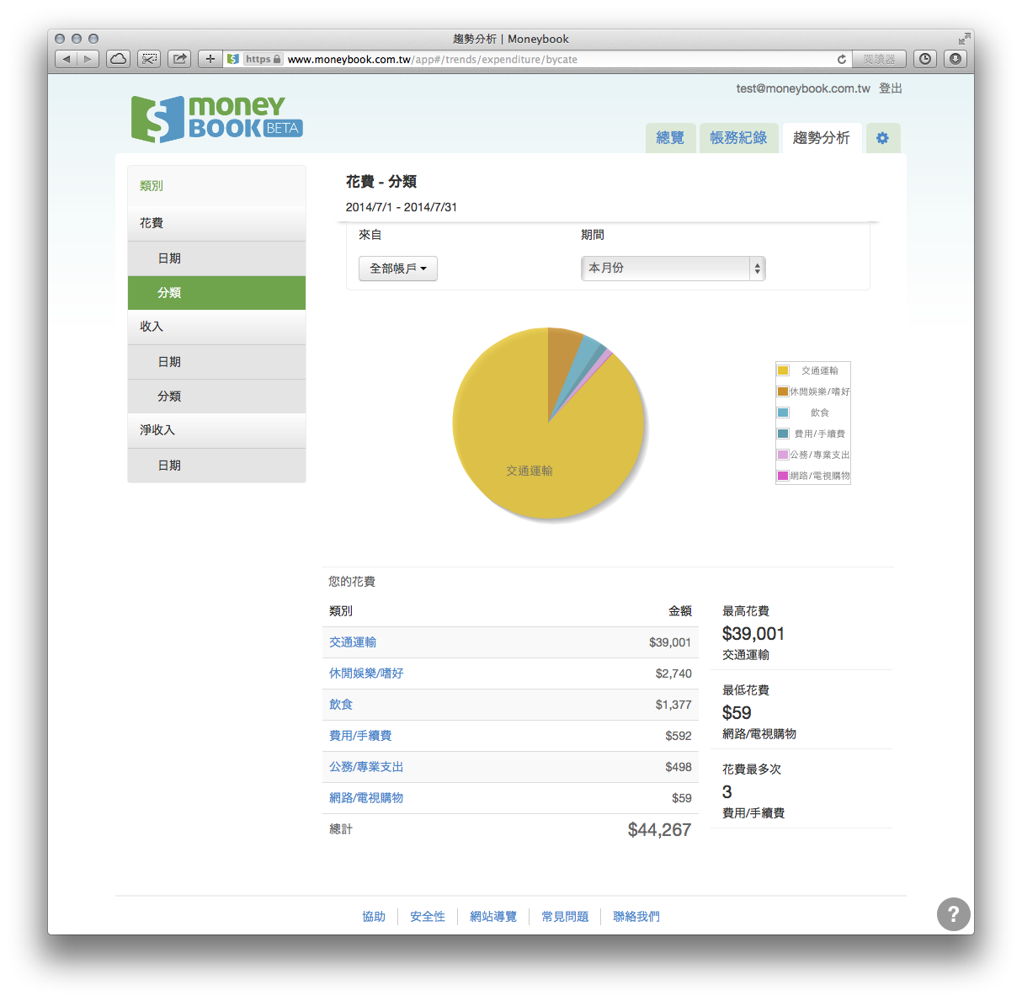The height and width of the screenshot is (1001, 1022).
Task: Open Top Sites via the cloud icon
Action: click(118, 59)
